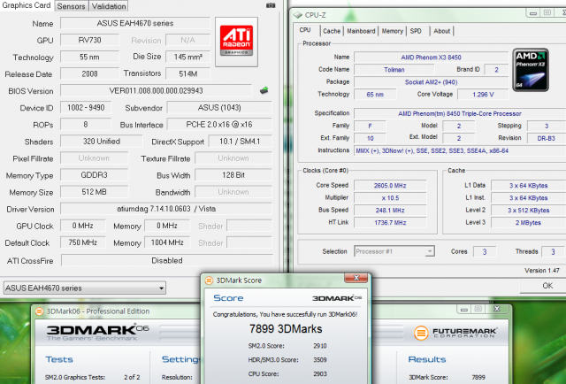Minimize the CPU-Z window

532,13
